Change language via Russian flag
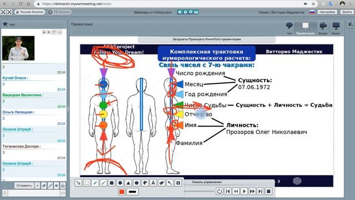The height and width of the screenshot is (200, 355). point(312,12)
